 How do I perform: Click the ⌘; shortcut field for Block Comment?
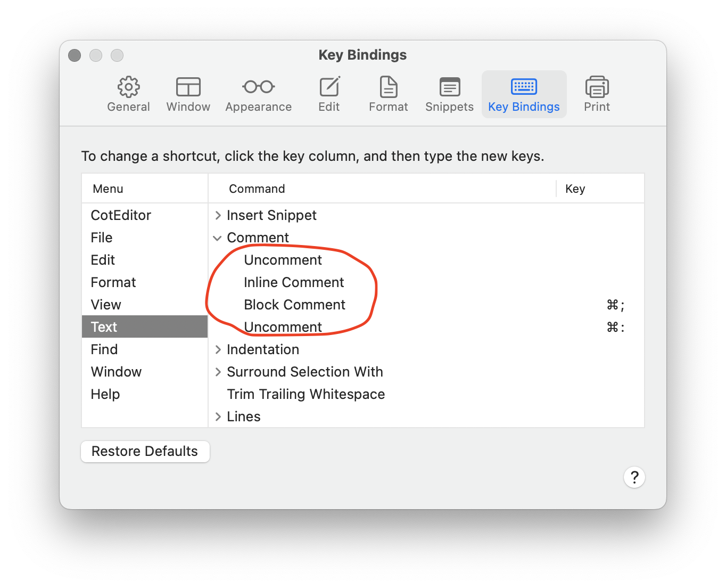coord(616,305)
